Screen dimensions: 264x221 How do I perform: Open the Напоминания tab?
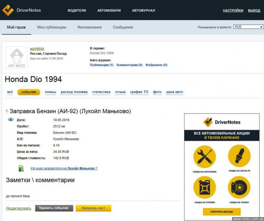coord(89,27)
